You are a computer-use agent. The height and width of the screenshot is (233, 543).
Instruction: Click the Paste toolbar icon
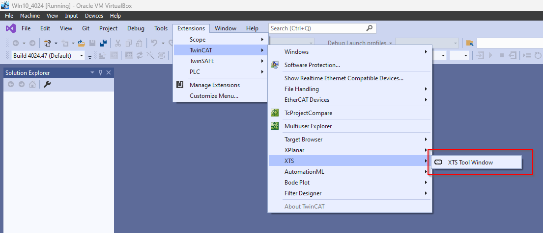tap(139, 43)
